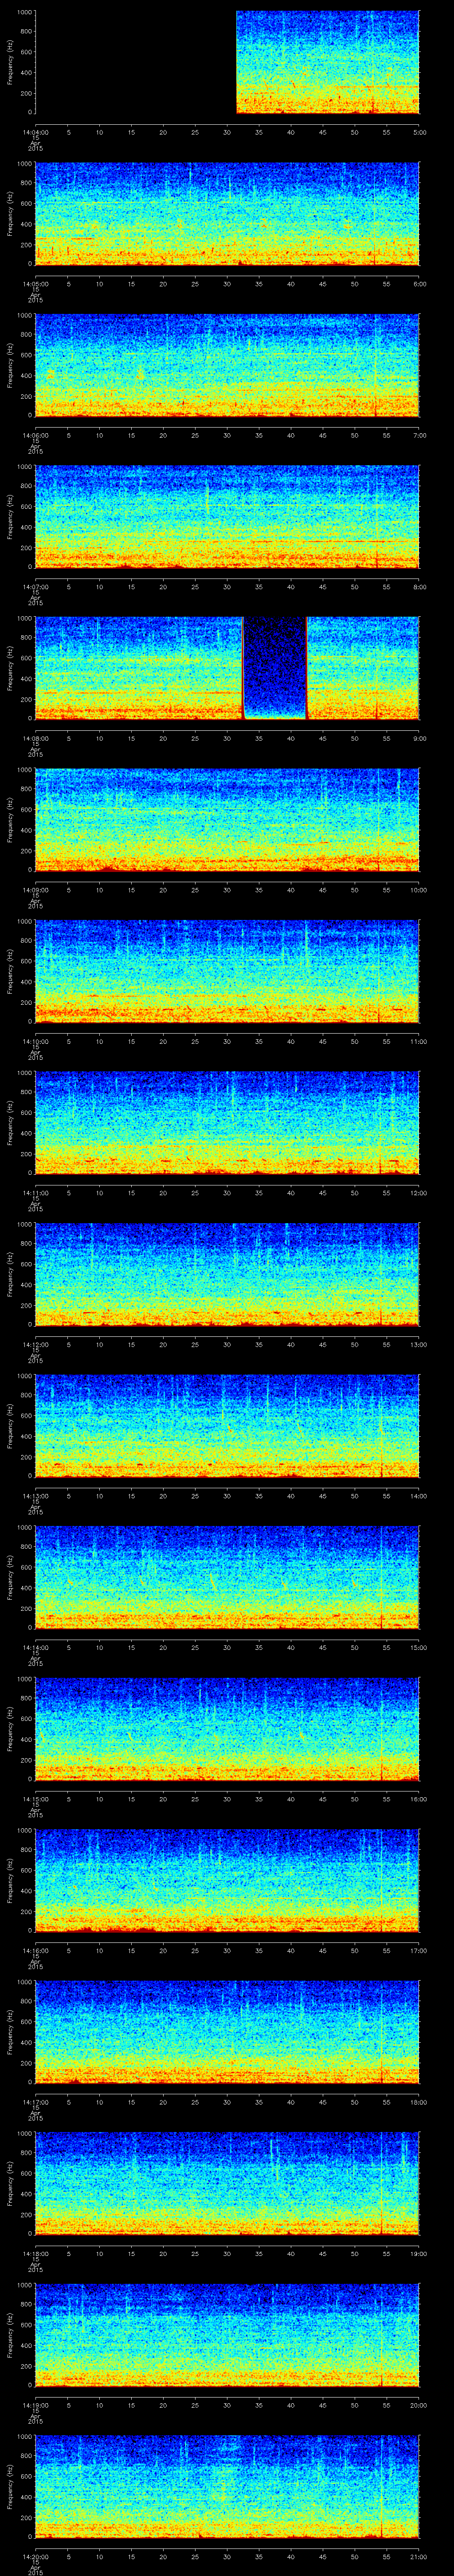Click the spectrogram panel starting at 14:15:00

pos(227,1729)
